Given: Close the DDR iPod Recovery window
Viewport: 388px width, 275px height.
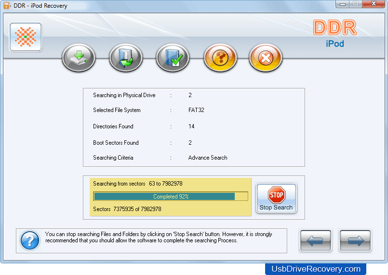Looking at the screenshot, I should pyautogui.click(x=374, y=4).
